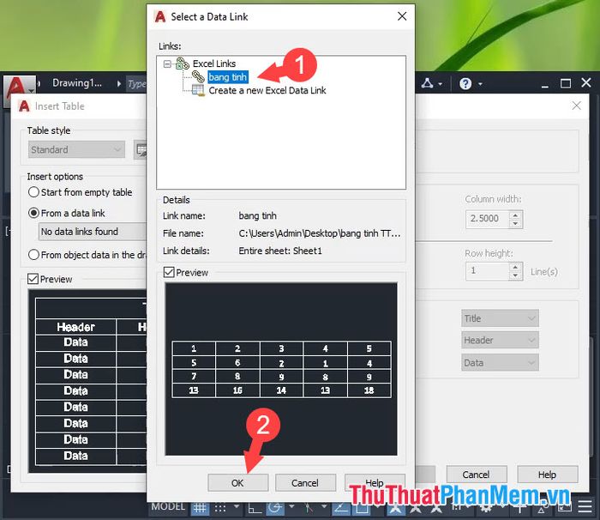Click the Autodesk App Store triangle icon

tap(427, 83)
